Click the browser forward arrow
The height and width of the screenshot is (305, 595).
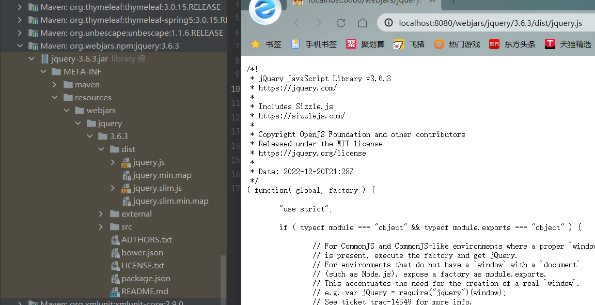pyautogui.click(x=318, y=23)
